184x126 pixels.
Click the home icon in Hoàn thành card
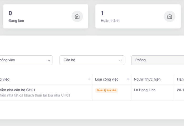170,17
